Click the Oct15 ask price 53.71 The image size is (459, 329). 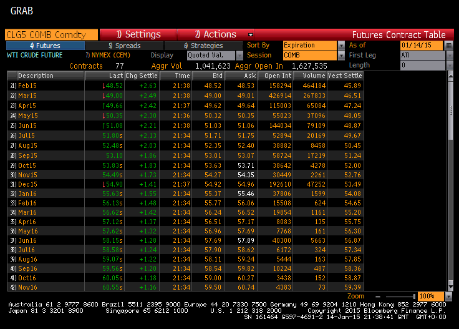[x=246, y=165]
